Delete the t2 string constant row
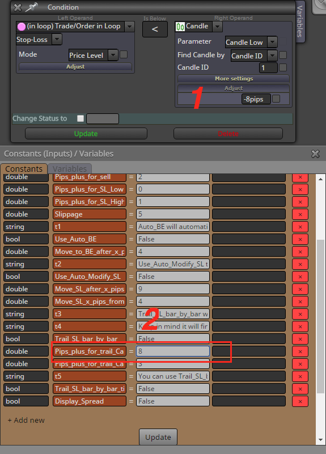Screen dimensions: 326x454 (300, 264)
